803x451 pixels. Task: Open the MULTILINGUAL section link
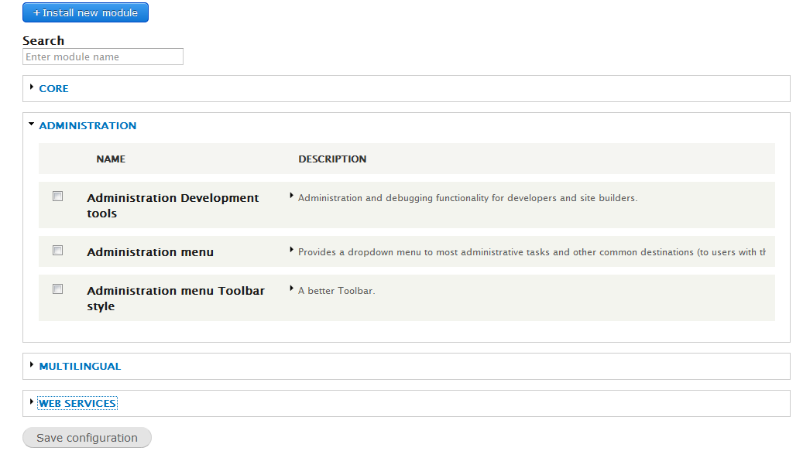point(80,367)
